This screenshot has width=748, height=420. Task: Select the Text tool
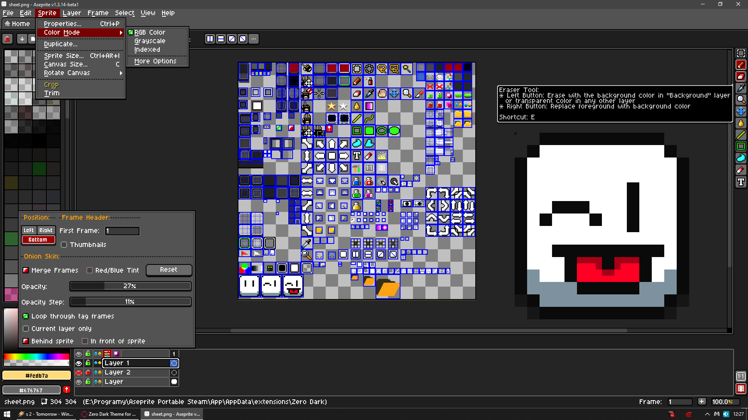point(741,182)
